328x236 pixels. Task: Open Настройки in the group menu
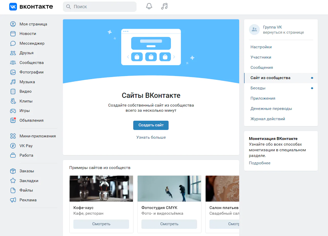261,47
